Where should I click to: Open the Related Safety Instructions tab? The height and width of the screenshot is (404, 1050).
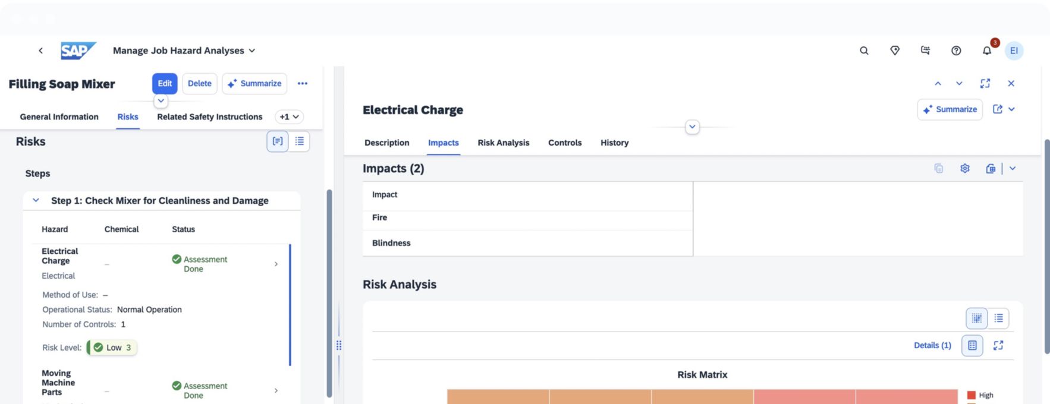209,117
